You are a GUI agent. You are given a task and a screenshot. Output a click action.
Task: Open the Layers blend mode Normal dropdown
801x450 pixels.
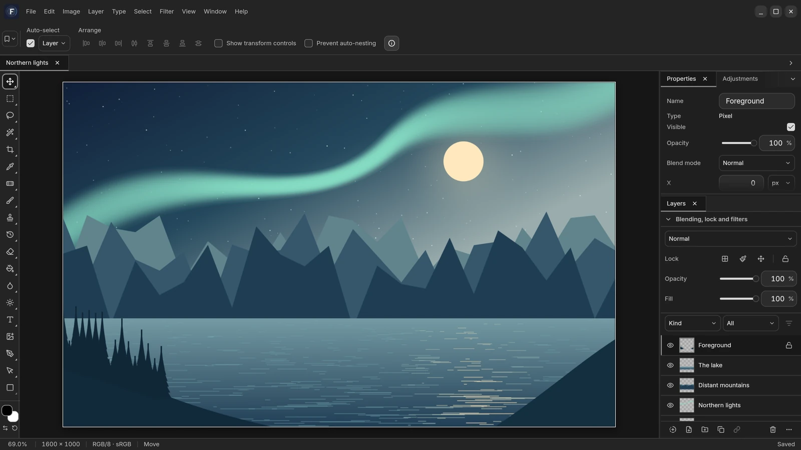coord(730,238)
